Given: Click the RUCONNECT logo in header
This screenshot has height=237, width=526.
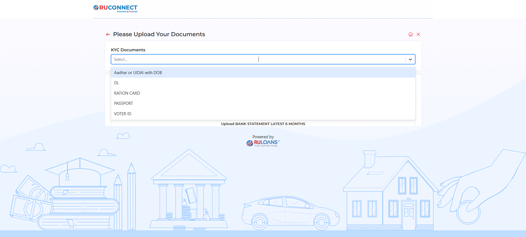Looking at the screenshot, I should coord(115,8).
